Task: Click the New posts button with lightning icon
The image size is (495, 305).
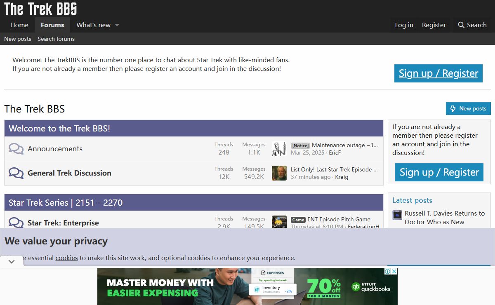Action: [x=468, y=108]
